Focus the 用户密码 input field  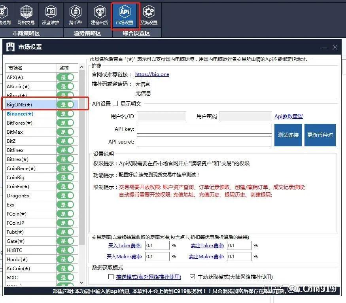click(246, 116)
